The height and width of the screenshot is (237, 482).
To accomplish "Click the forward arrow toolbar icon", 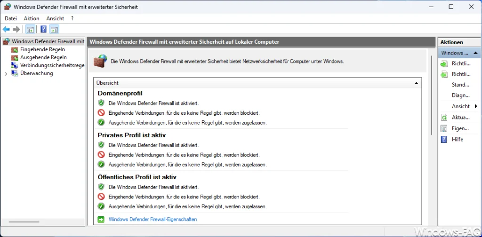I will pyautogui.click(x=16, y=30).
